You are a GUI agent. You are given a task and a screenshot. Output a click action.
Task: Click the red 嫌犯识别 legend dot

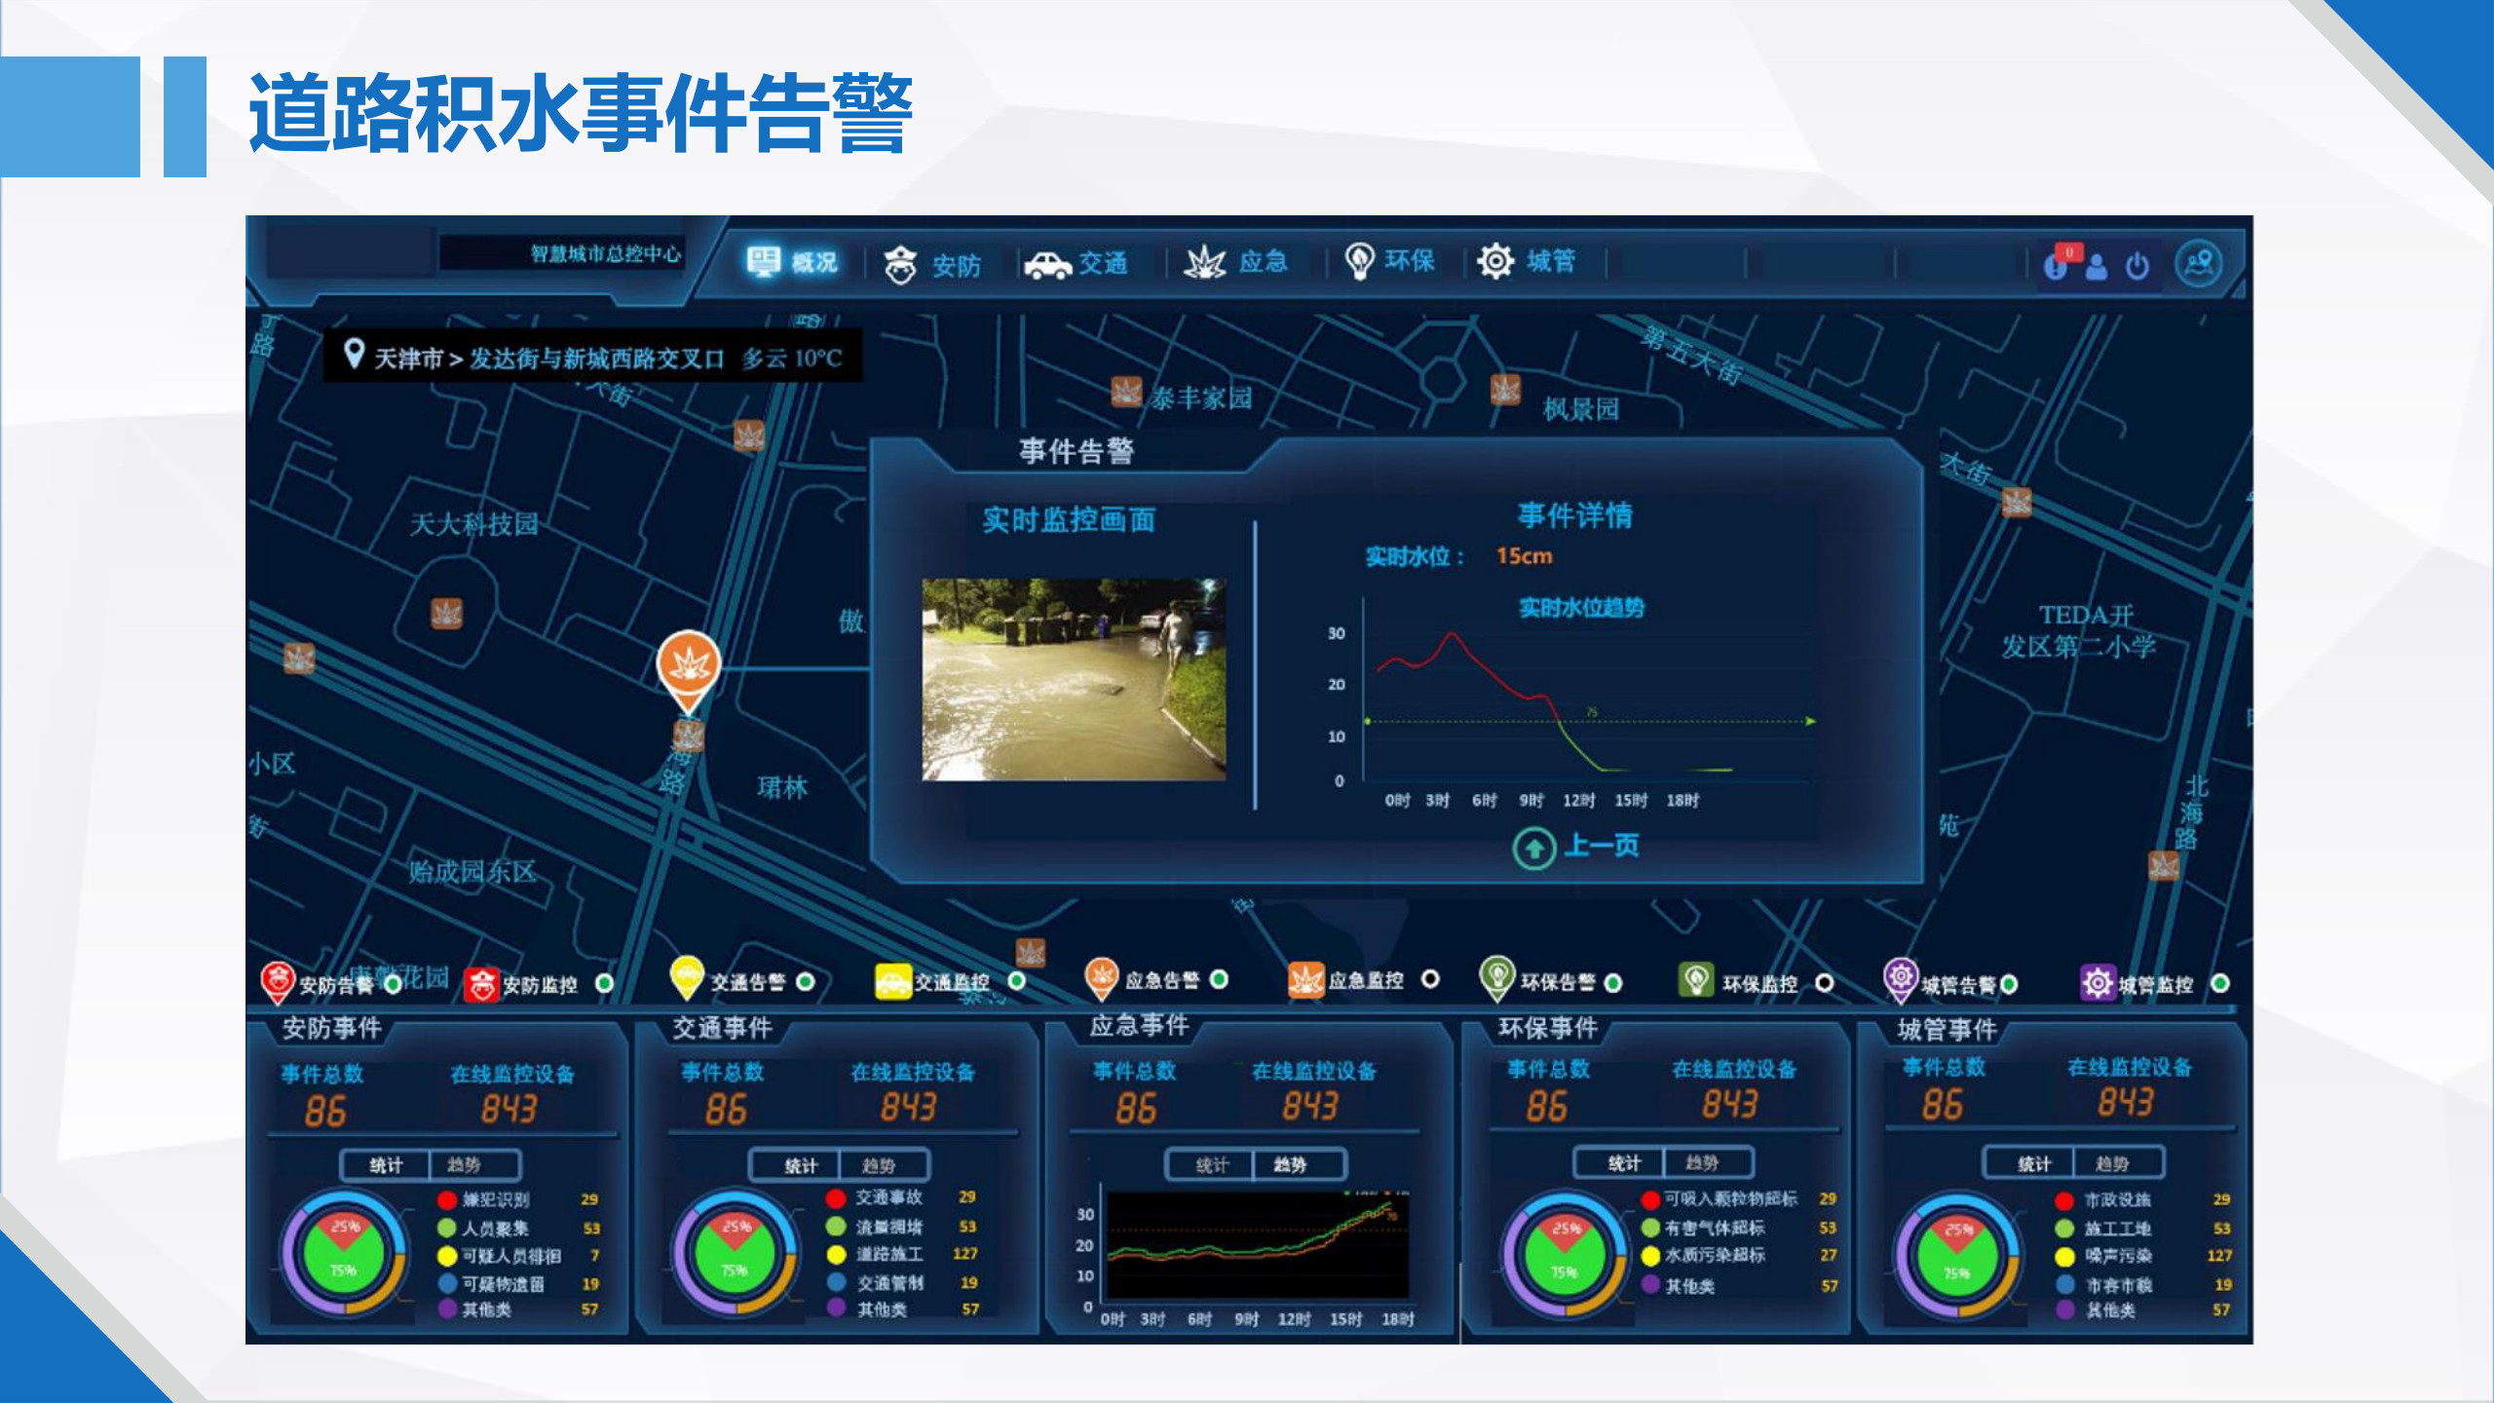coord(447,1199)
